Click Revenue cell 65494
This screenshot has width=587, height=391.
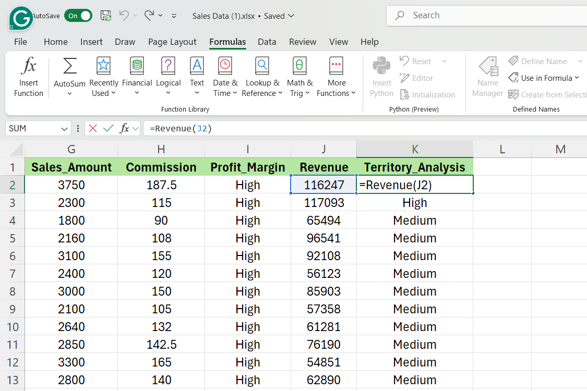pos(324,221)
